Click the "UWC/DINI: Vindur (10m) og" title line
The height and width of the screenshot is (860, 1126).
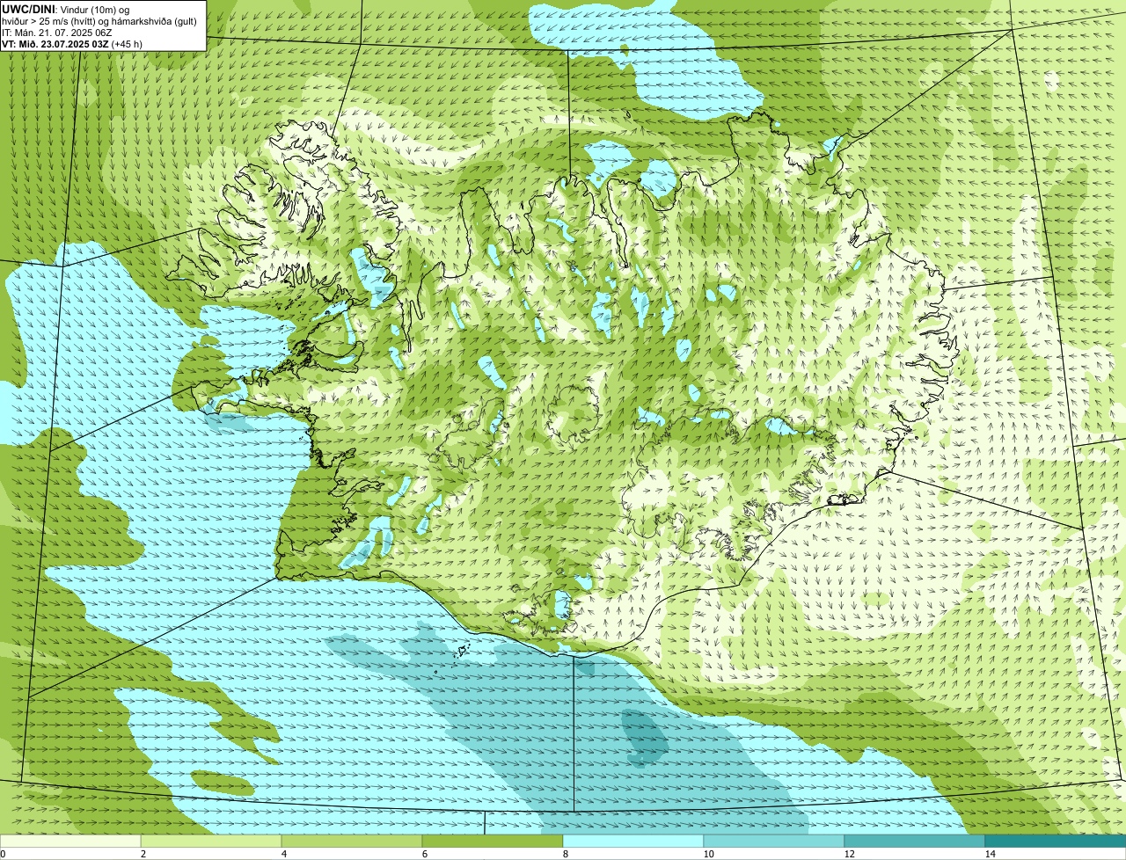click(x=66, y=9)
